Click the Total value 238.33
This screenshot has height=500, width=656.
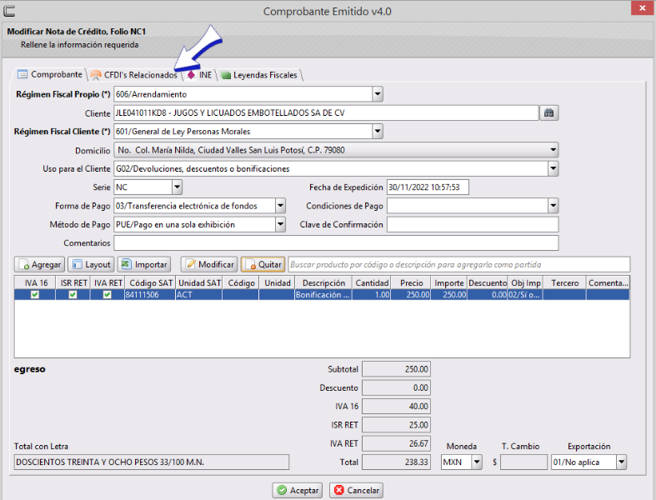(x=396, y=462)
